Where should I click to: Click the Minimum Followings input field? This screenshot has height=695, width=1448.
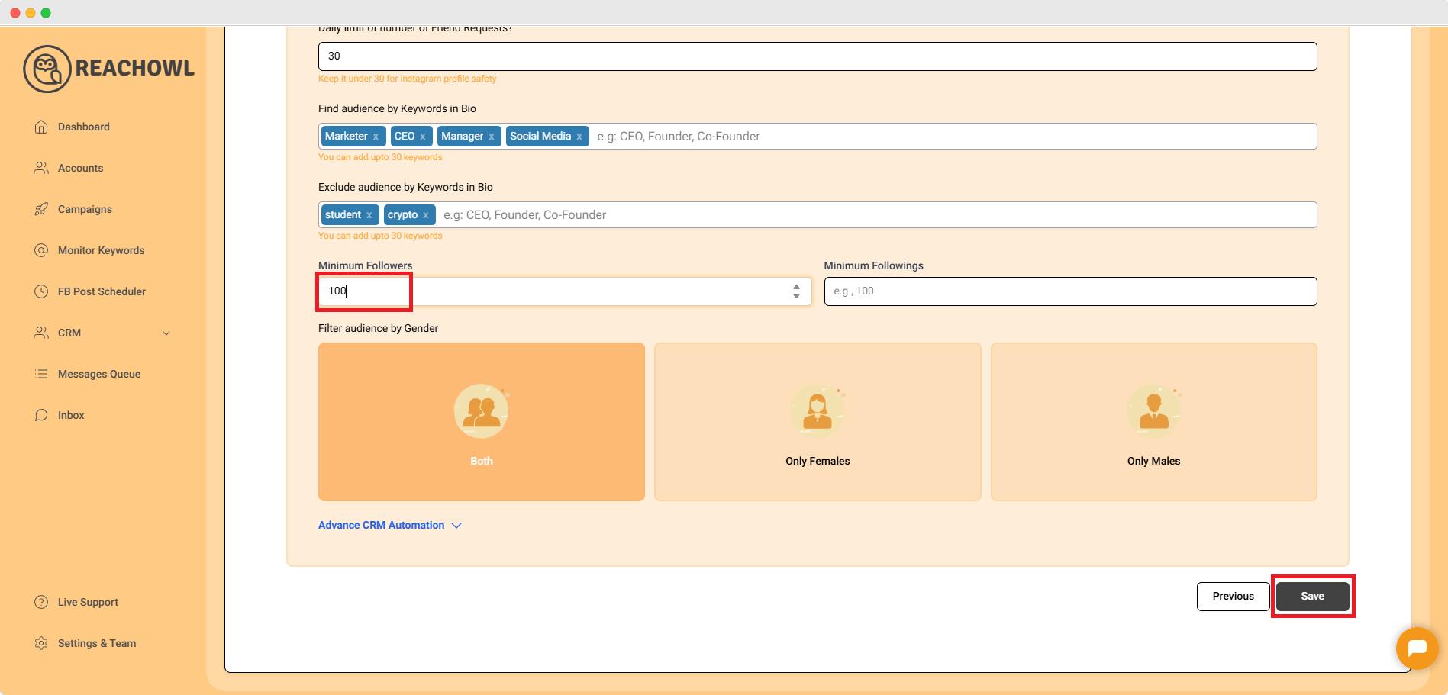[1069, 291]
